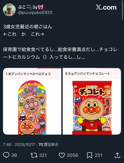View the Anpanman lollipop chocolate image

(x=32, y=107)
